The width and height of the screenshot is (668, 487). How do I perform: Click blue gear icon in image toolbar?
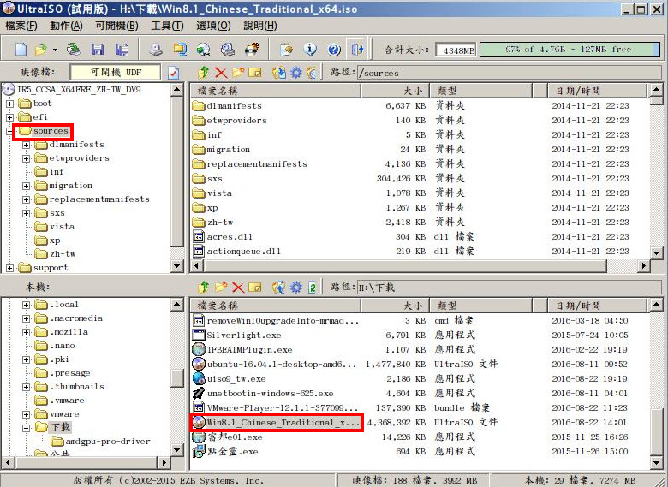296,73
